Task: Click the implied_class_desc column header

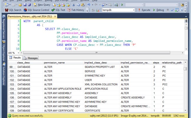Action: 101,63
